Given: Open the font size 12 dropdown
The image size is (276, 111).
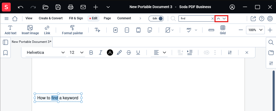Looking at the screenshot, I should click(77, 52).
